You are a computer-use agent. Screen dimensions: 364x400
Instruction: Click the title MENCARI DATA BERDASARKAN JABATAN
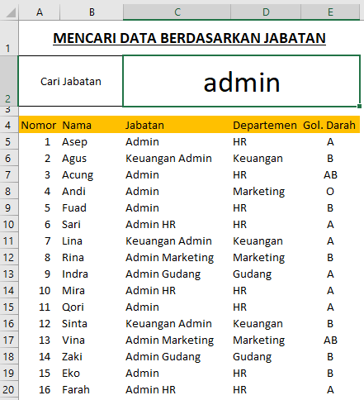pyautogui.click(x=189, y=38)
